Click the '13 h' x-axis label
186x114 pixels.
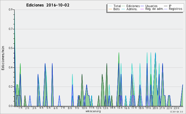pos(105,108)
